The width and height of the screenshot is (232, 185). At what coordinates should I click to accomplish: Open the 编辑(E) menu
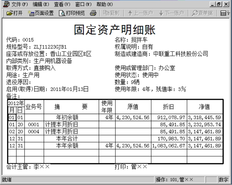click(x=41, y=4)
